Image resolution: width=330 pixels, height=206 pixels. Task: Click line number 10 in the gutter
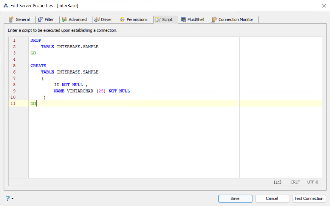13,97
